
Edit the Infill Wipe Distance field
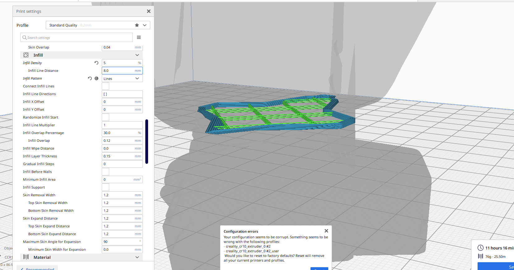[x=122, y=148]
